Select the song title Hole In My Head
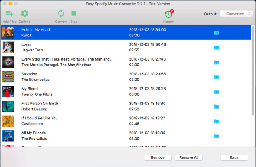 36,30
